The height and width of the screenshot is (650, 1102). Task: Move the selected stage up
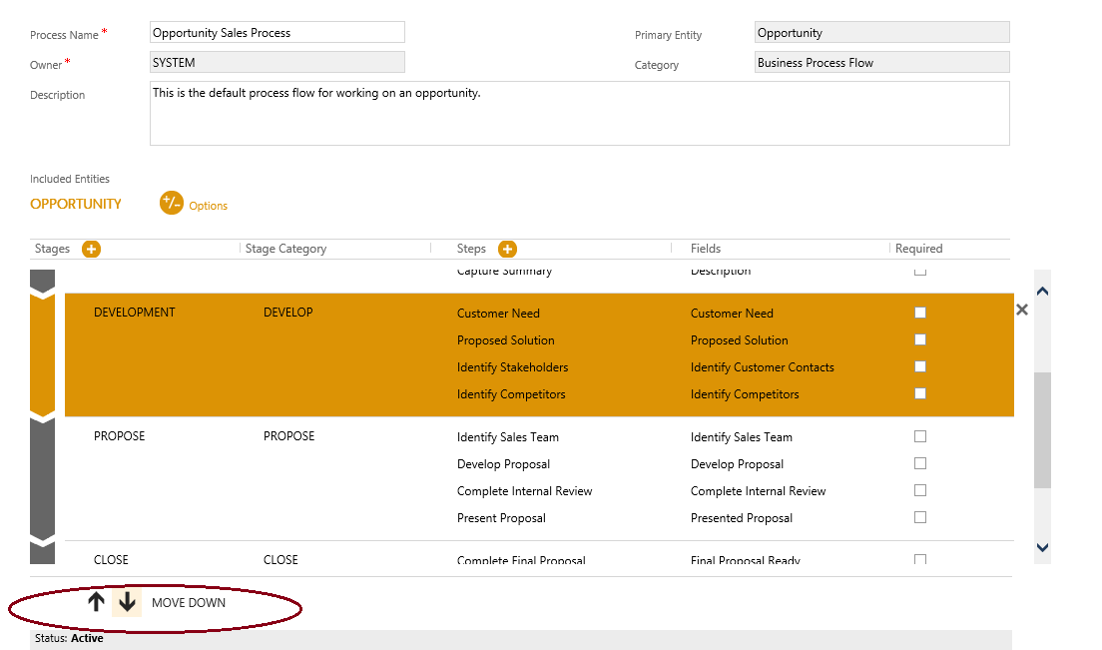(x=96, y=601)
